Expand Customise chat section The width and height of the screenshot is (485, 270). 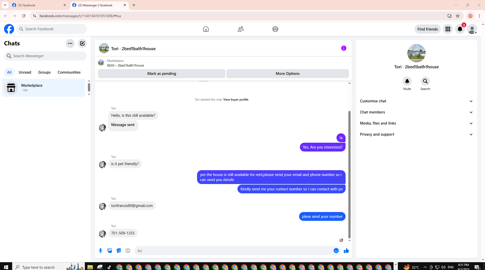417,101
